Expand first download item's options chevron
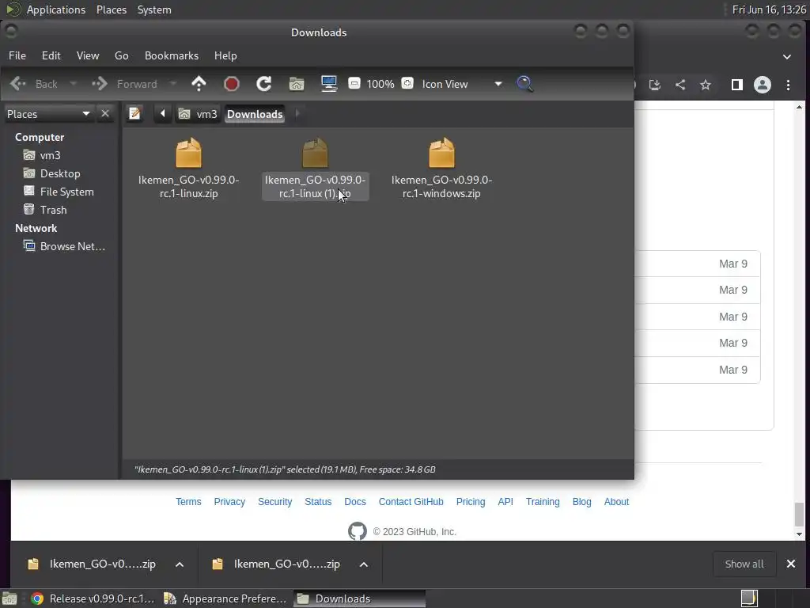Viewport: 810px width, 608px height. click(x=180, y=564)
